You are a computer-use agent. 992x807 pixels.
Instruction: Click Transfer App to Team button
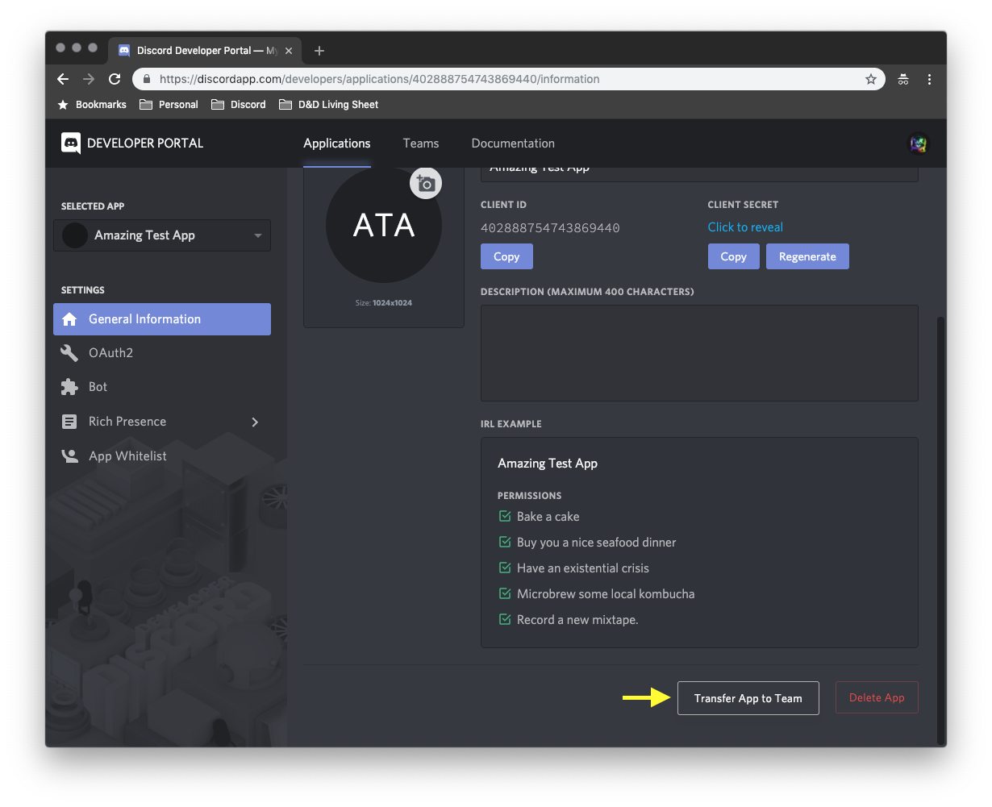(748, 698)
